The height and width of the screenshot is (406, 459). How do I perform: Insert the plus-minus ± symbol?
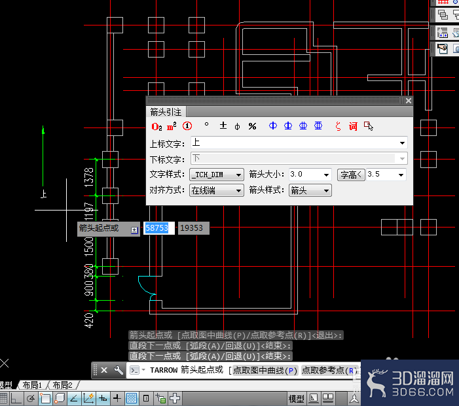[x=223, y=126]
